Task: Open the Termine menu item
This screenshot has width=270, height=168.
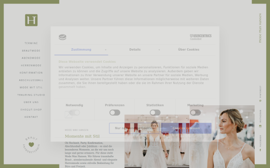Action: coord(31,43)
